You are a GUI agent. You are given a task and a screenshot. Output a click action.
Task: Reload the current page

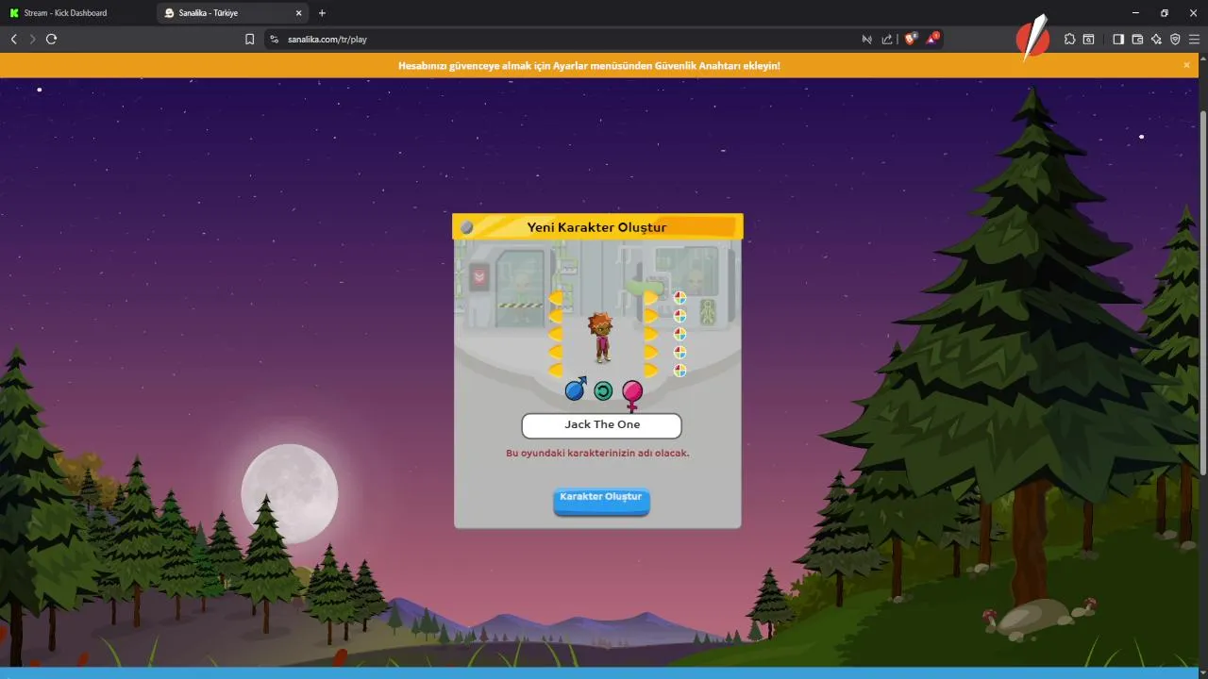click(x=52, y=40)
